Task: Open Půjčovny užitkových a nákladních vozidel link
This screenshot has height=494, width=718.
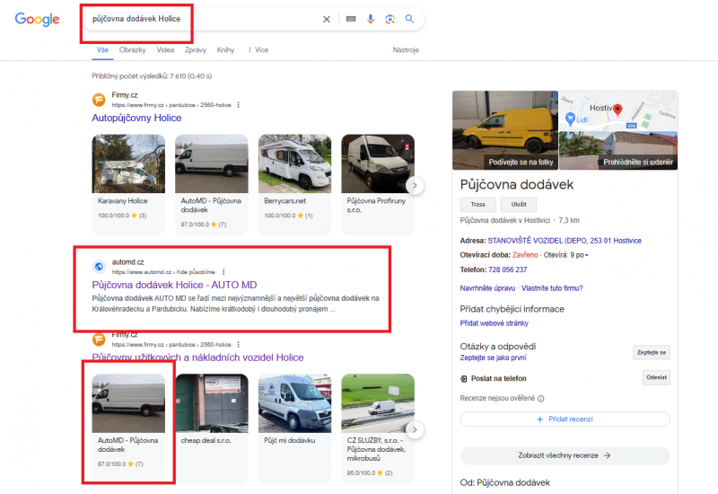Action: (x=197, y=357)
